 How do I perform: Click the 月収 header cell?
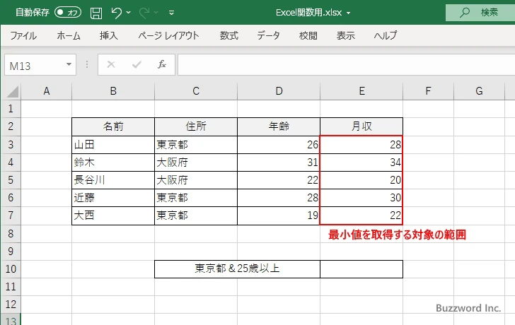361,126
